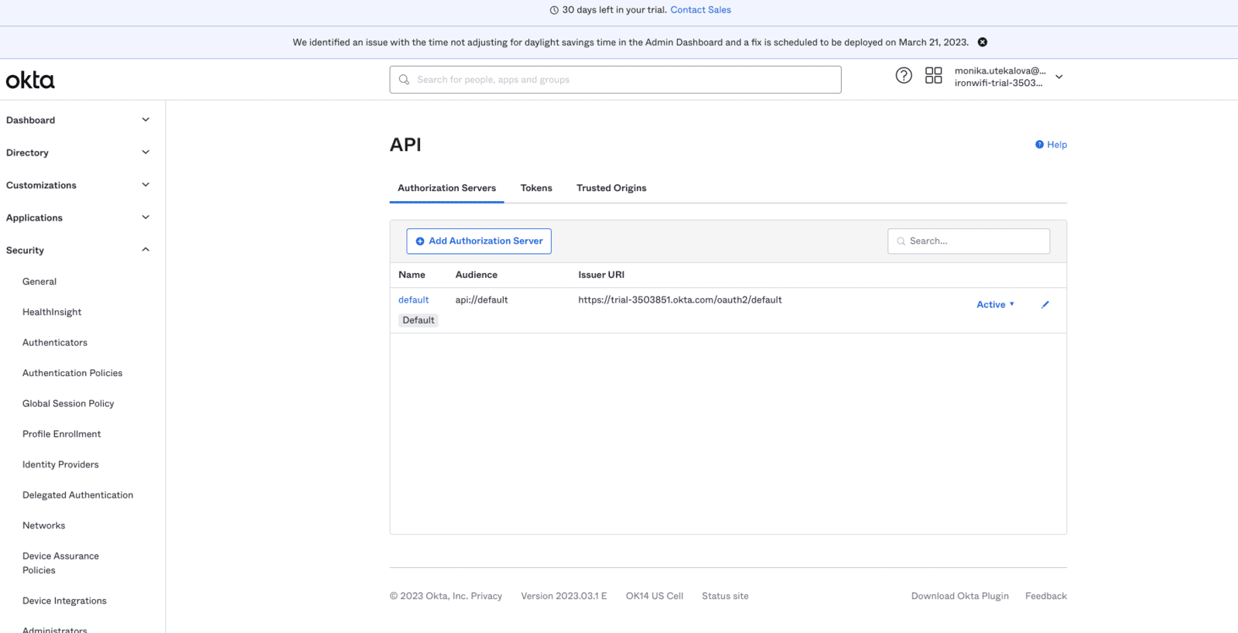The height and width of the screenshot is (633, 1238).
Task: Click the Version 2023.03.1 E text
Action: coord(563,596)
